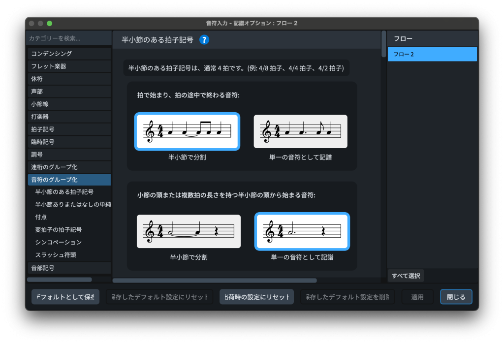Open the 連桁のグループ化 category
Image resolution: width=504 pixels, height=344 pixels.
tap(69, 167)
